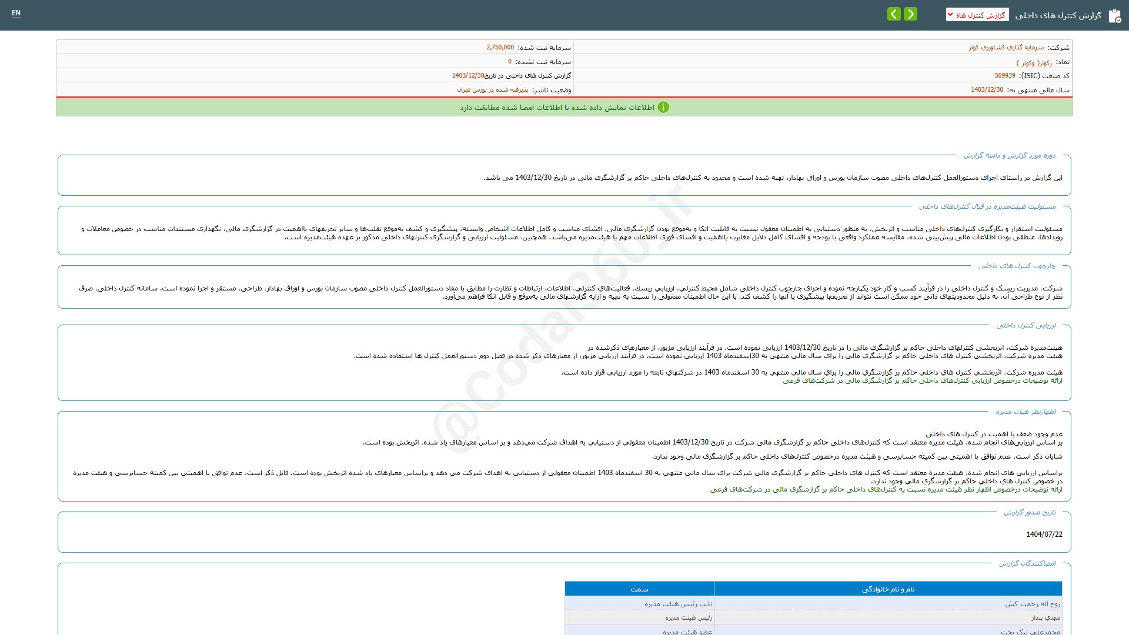Select the روح اله زحمت کش row
1129x635 pixels.
(1032, 604)
